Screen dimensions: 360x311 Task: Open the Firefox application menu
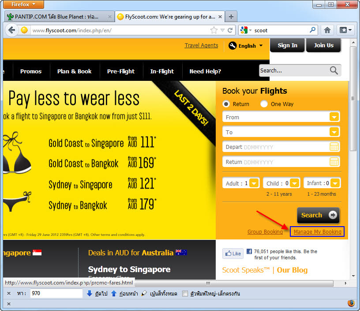point(24,4)
